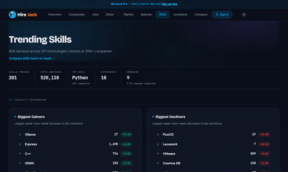
Task: Open the Locations nav item
Action: point(180,14)
